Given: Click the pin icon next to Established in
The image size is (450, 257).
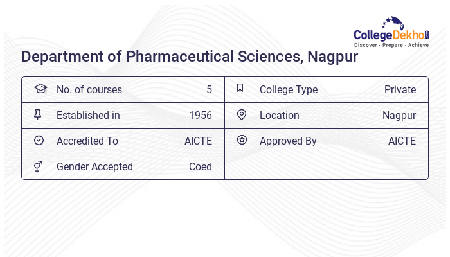Looking at the screenshot, I should pyautogui.click(x=38, y=115).
